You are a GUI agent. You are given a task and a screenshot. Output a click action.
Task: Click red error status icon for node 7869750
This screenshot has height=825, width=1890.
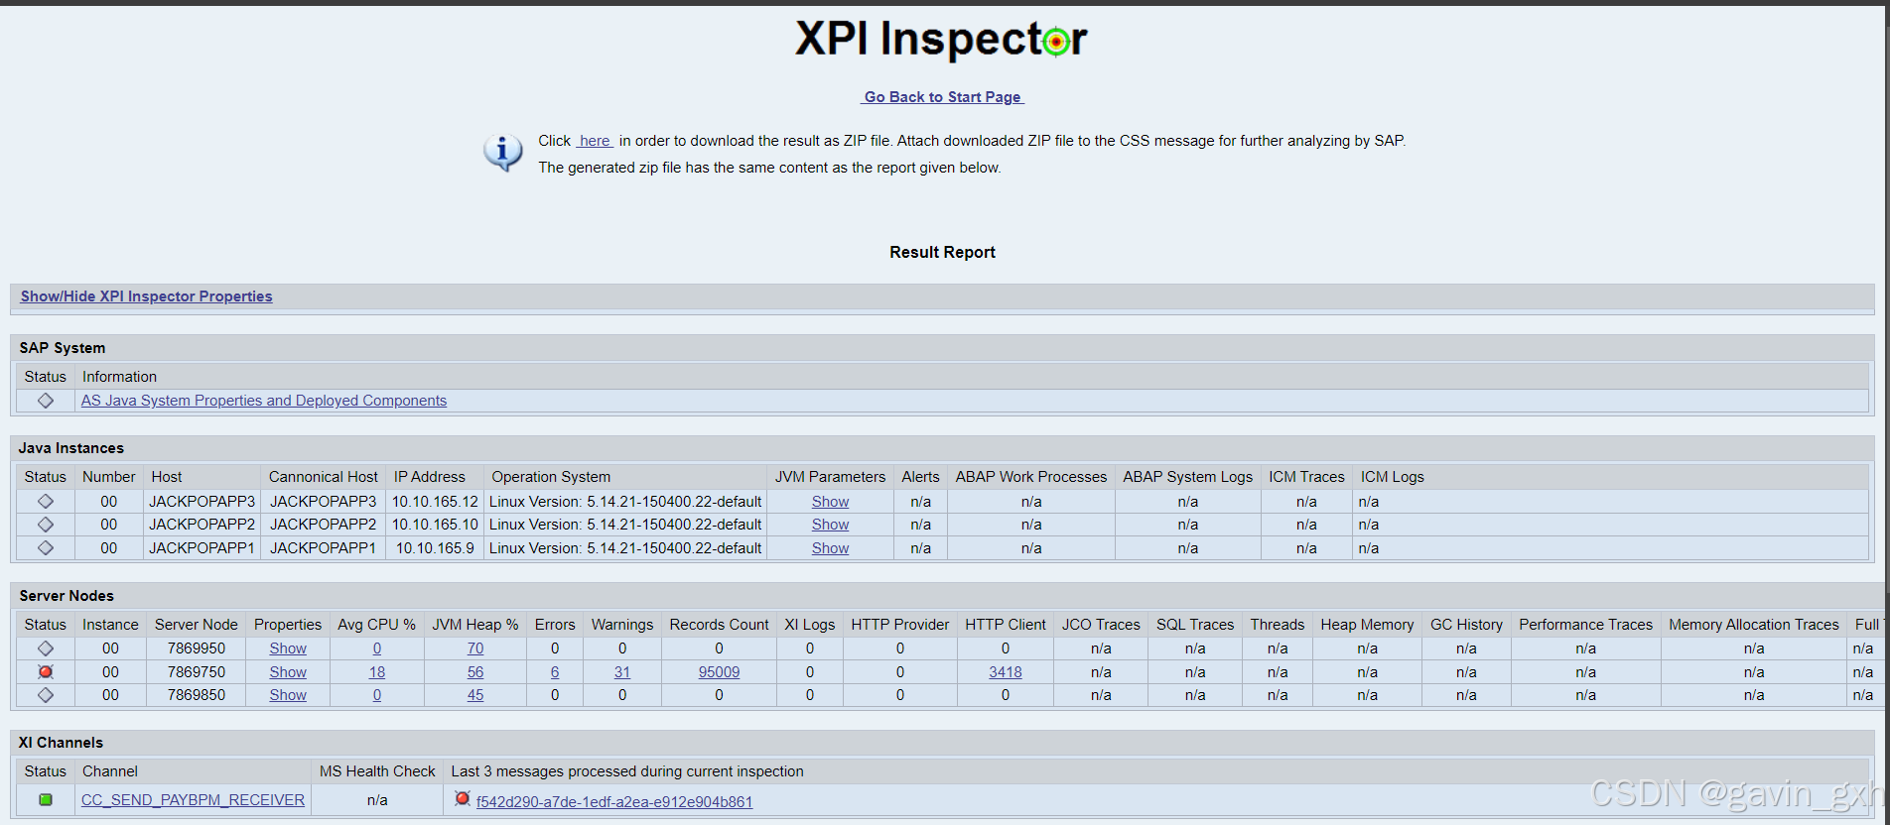tap(46, 672)
